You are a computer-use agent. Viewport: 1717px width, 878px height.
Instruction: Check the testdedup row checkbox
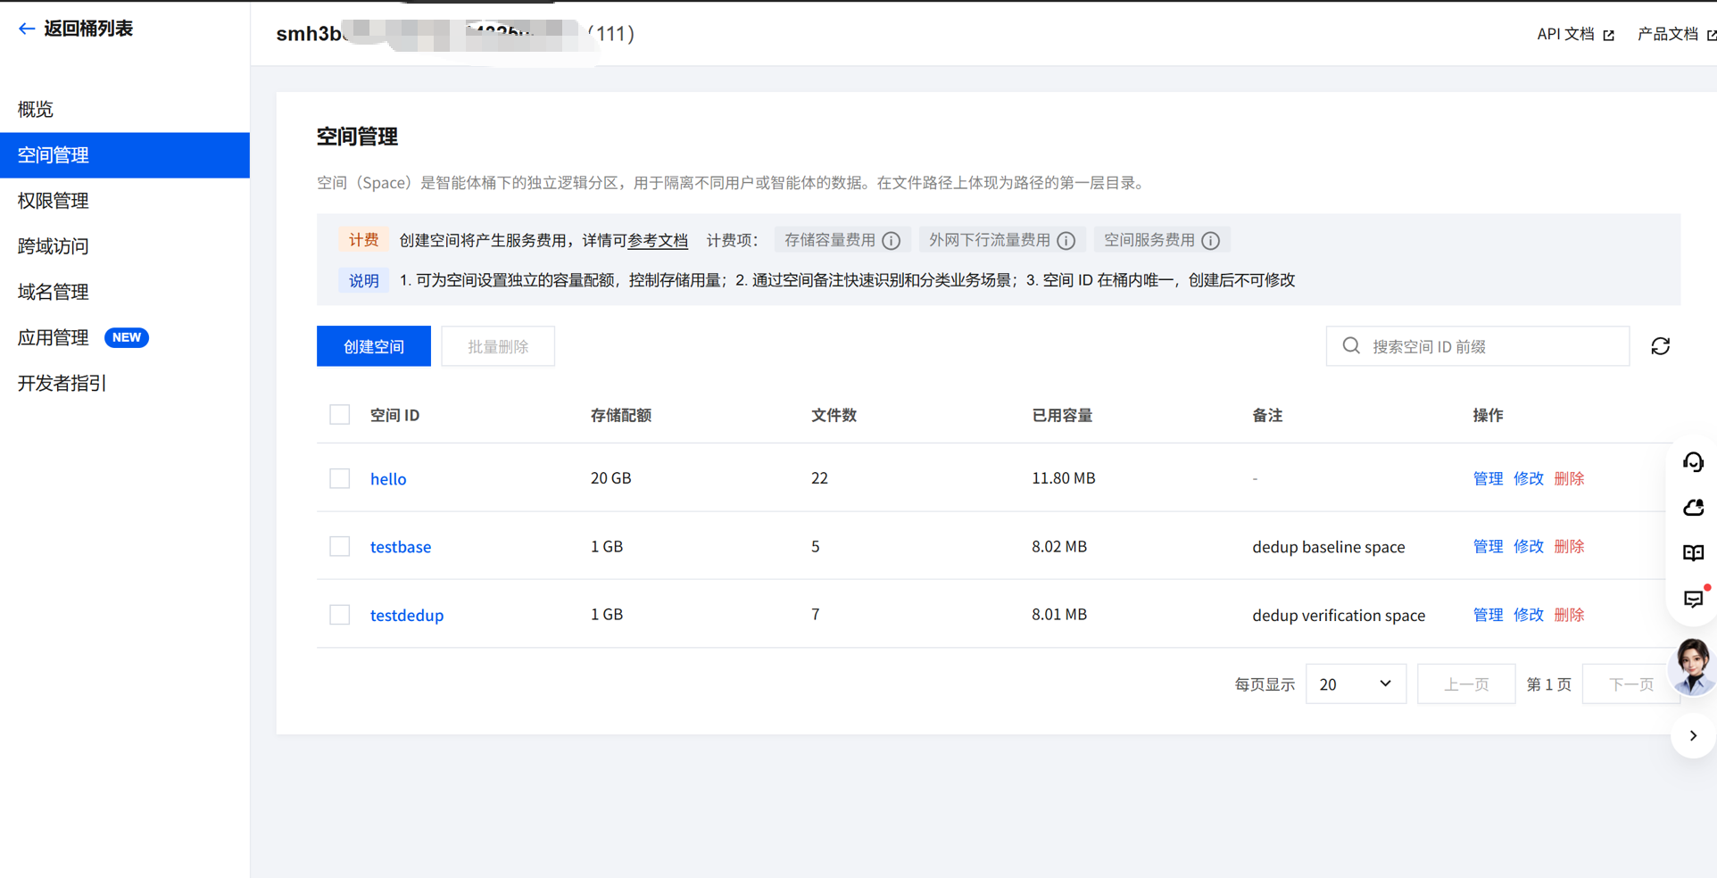(339, 615)
